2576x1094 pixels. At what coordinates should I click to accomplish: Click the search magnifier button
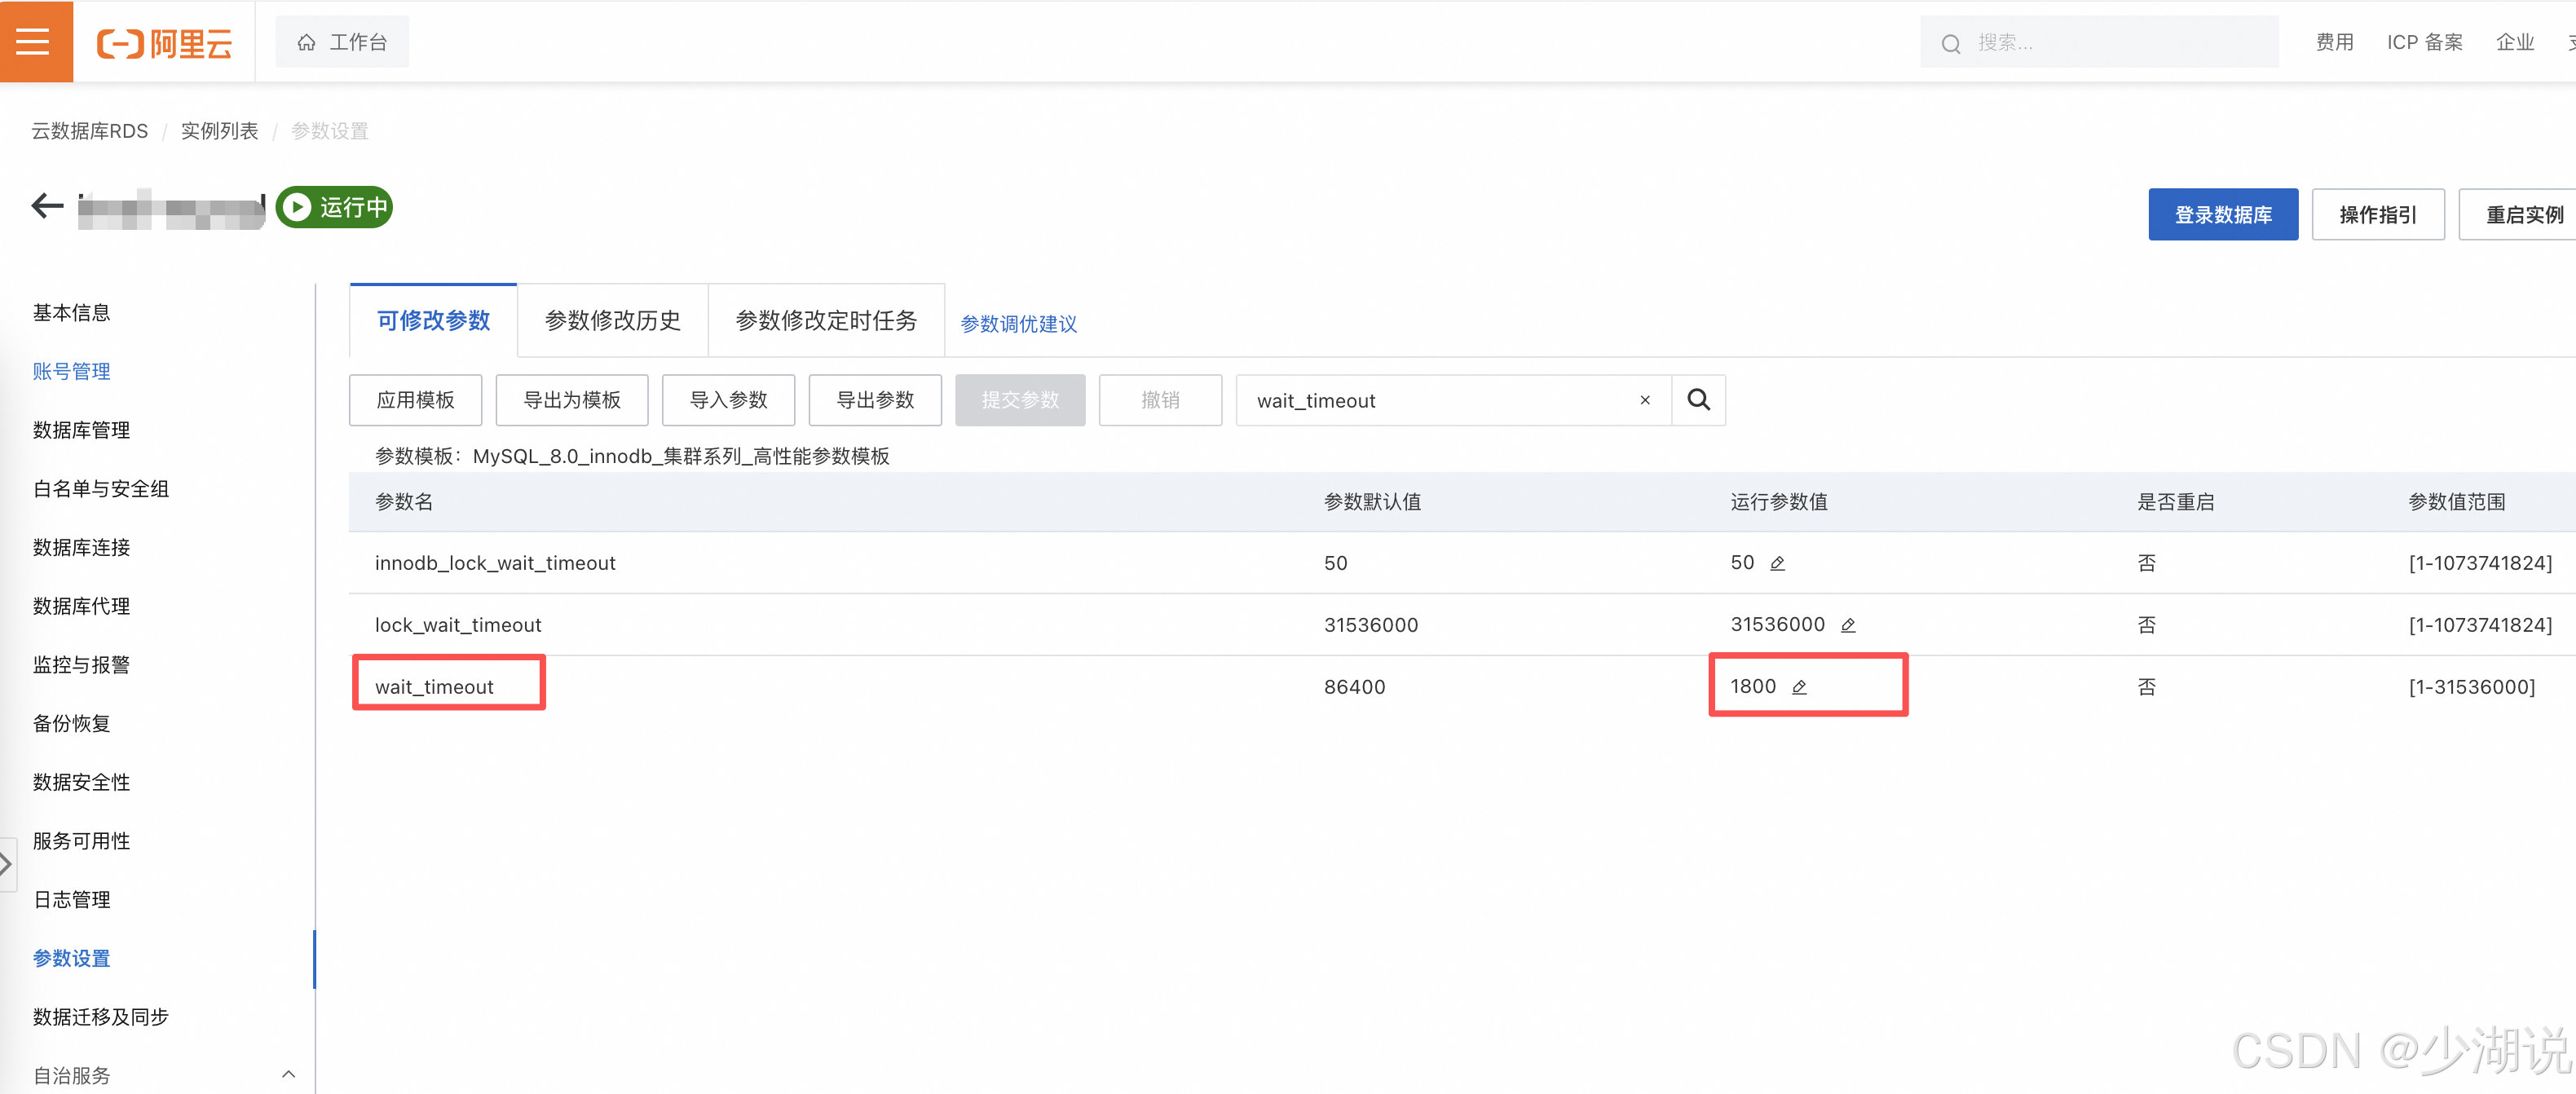(x=1697, y=400)
